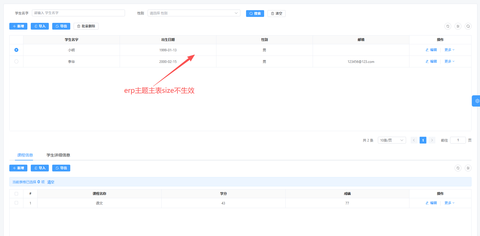Viewport: 480px width, 236px height.
Task: Click the refresh icon above the student table
Action: (448, 26)
